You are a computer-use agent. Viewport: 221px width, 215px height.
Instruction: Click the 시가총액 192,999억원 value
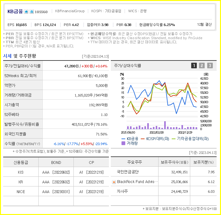tap(98, 105)
